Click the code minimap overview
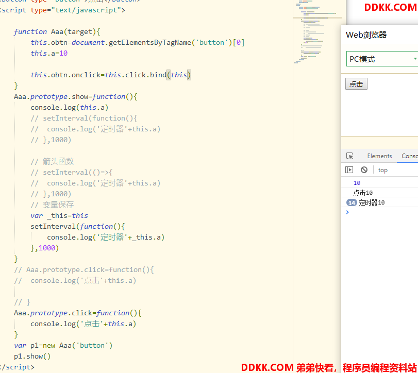 pyautogui.click(x=317, y=32)
